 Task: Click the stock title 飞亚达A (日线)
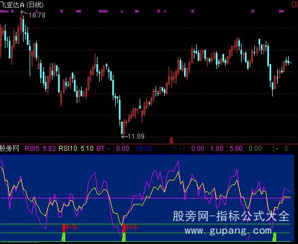22,4
